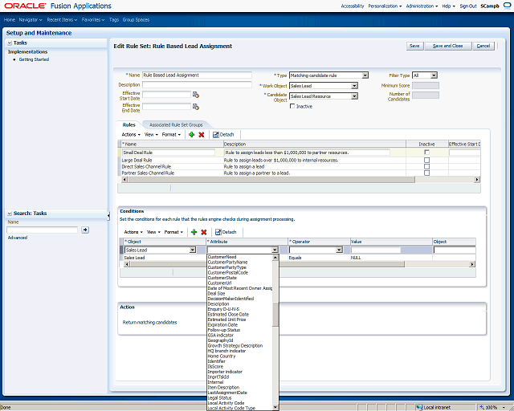The height and width of the screenshot is (411, 514).
Task: Open the Rules table View menu
Action: tap(151, 134)
